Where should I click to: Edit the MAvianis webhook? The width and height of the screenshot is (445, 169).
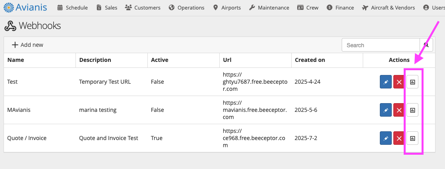pos(386,110)
